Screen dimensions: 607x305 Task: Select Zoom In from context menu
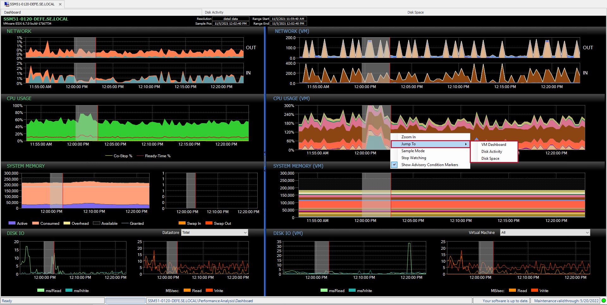click(x=408, y=137)
